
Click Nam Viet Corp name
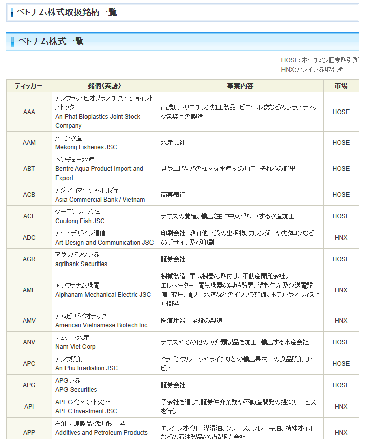point(75,346)
